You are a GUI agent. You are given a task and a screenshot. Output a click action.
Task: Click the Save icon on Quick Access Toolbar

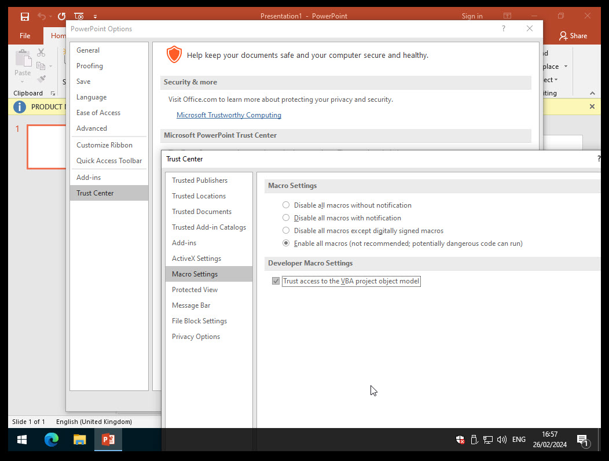(x=25, y=16)
